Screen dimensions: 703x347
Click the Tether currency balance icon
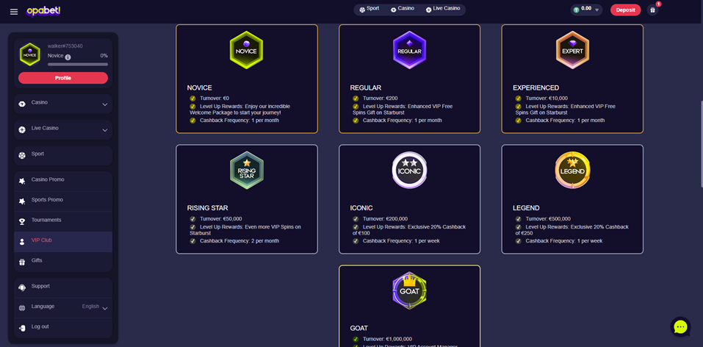[577, 10]
